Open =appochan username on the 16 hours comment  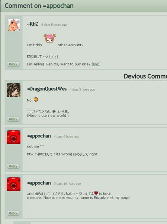[39, 183]
